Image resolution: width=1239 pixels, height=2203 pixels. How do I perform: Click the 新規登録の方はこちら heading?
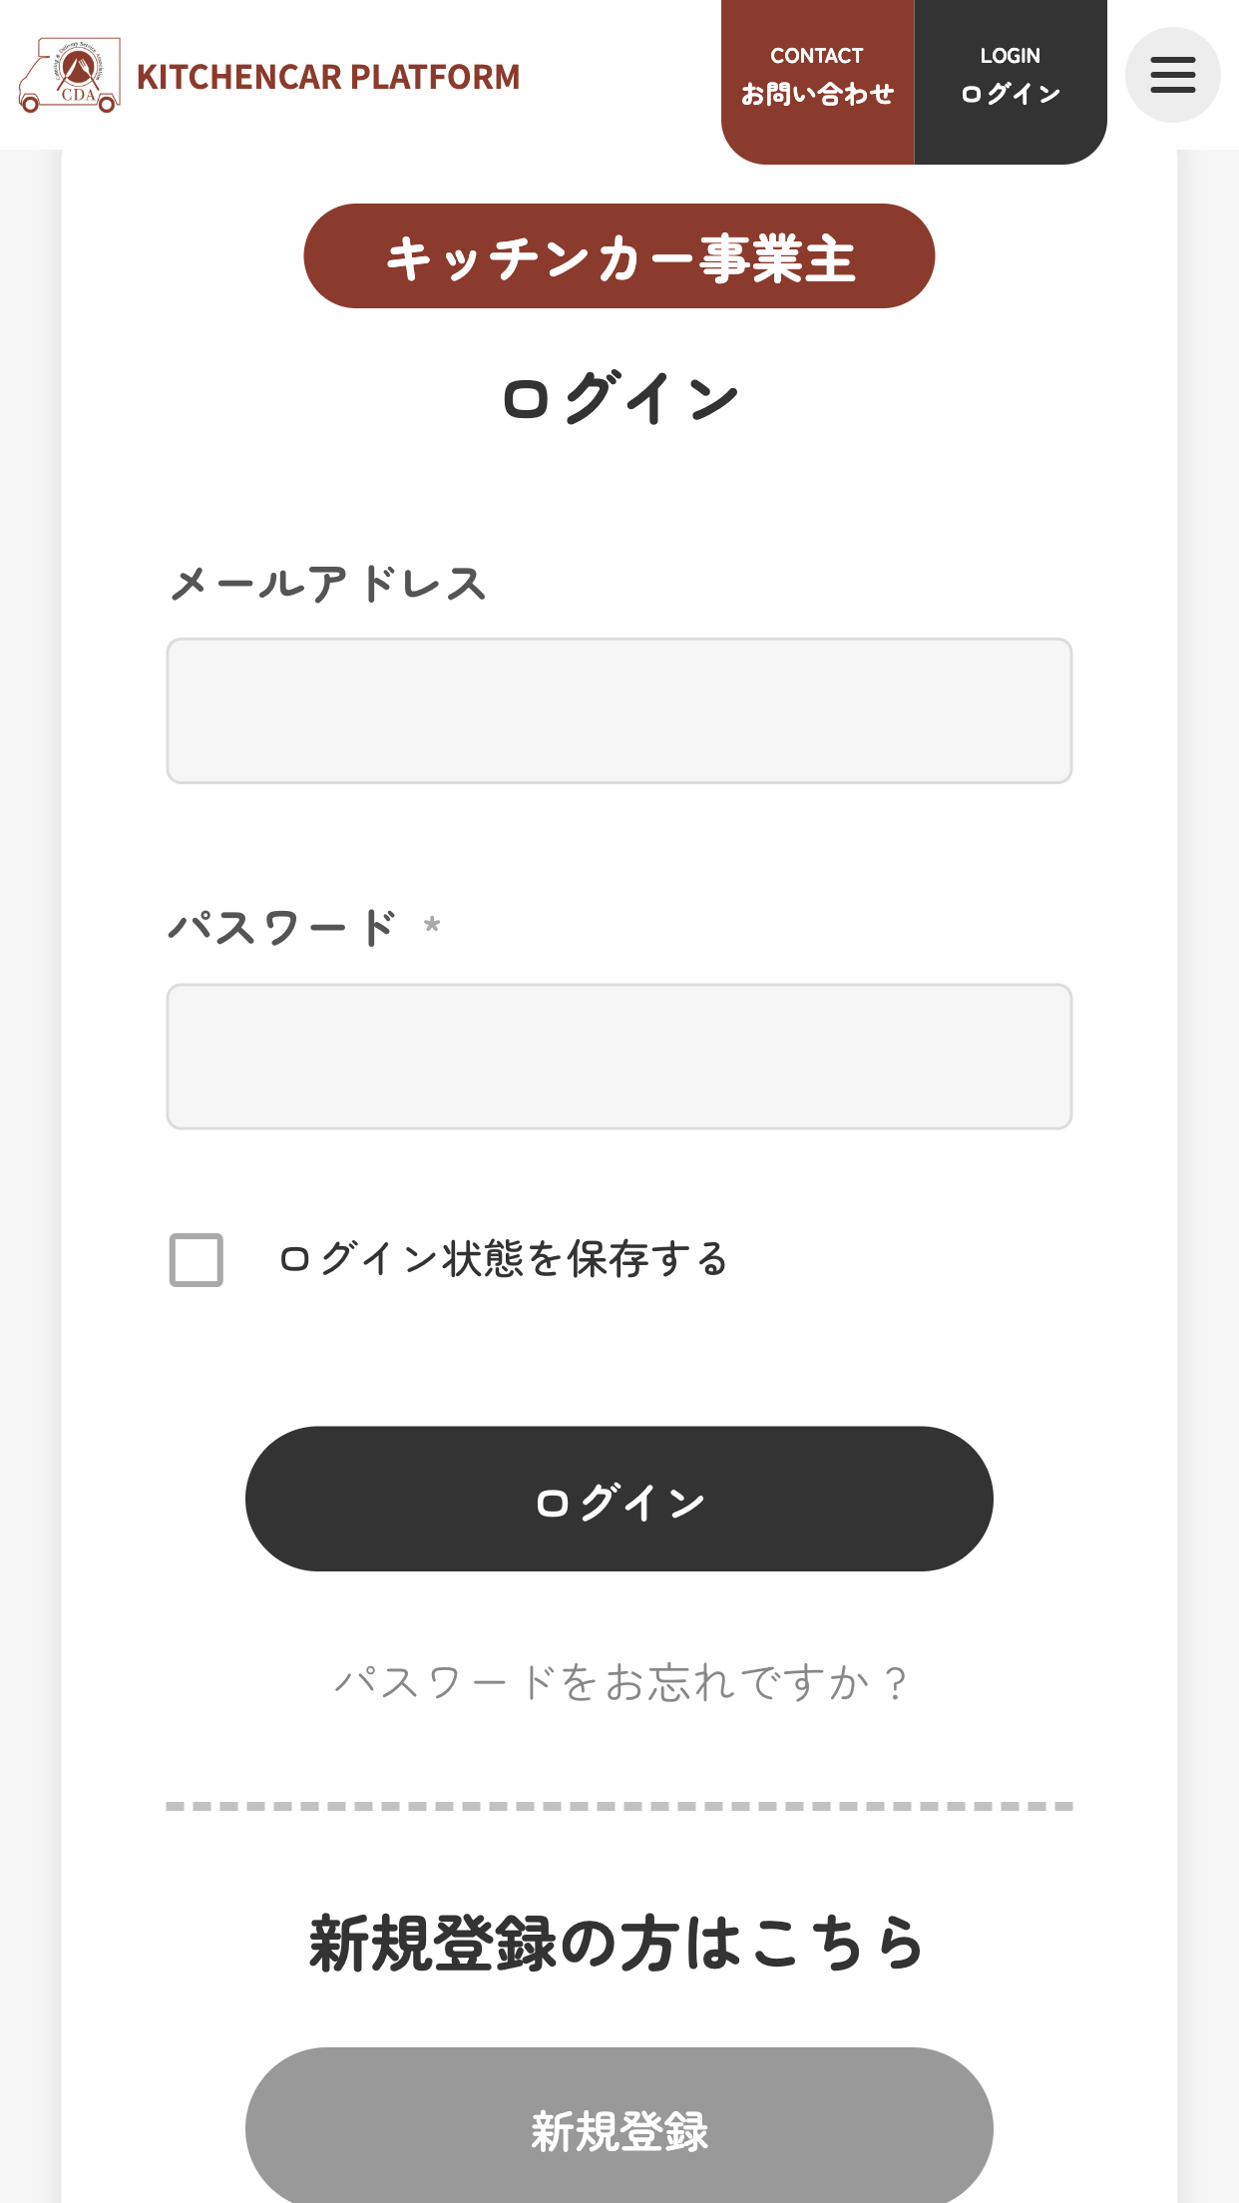coord(618,1944)
